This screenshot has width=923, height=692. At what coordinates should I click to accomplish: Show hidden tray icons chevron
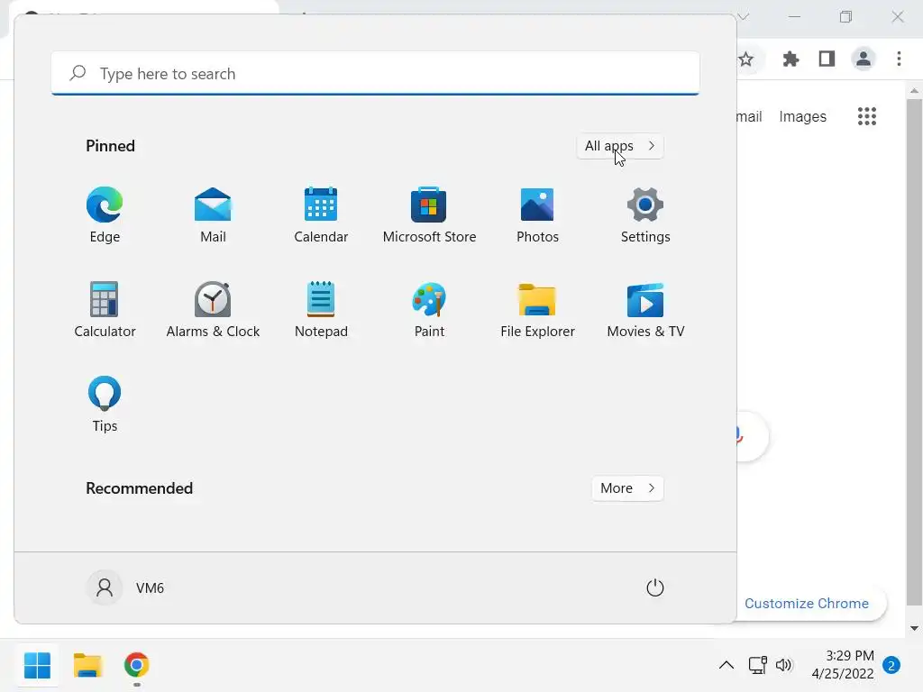(x=726, y=666)
